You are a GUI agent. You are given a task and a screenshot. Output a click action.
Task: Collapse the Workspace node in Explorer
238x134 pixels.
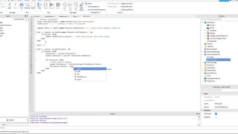[202, 22]
